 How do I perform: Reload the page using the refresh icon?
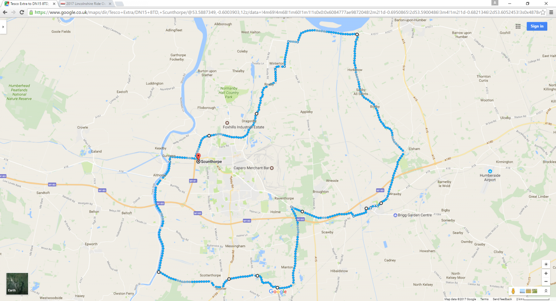pyautogui.click(x=22, y=12)
